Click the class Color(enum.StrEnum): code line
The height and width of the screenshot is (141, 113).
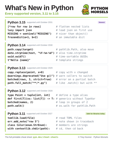(27, 125)
